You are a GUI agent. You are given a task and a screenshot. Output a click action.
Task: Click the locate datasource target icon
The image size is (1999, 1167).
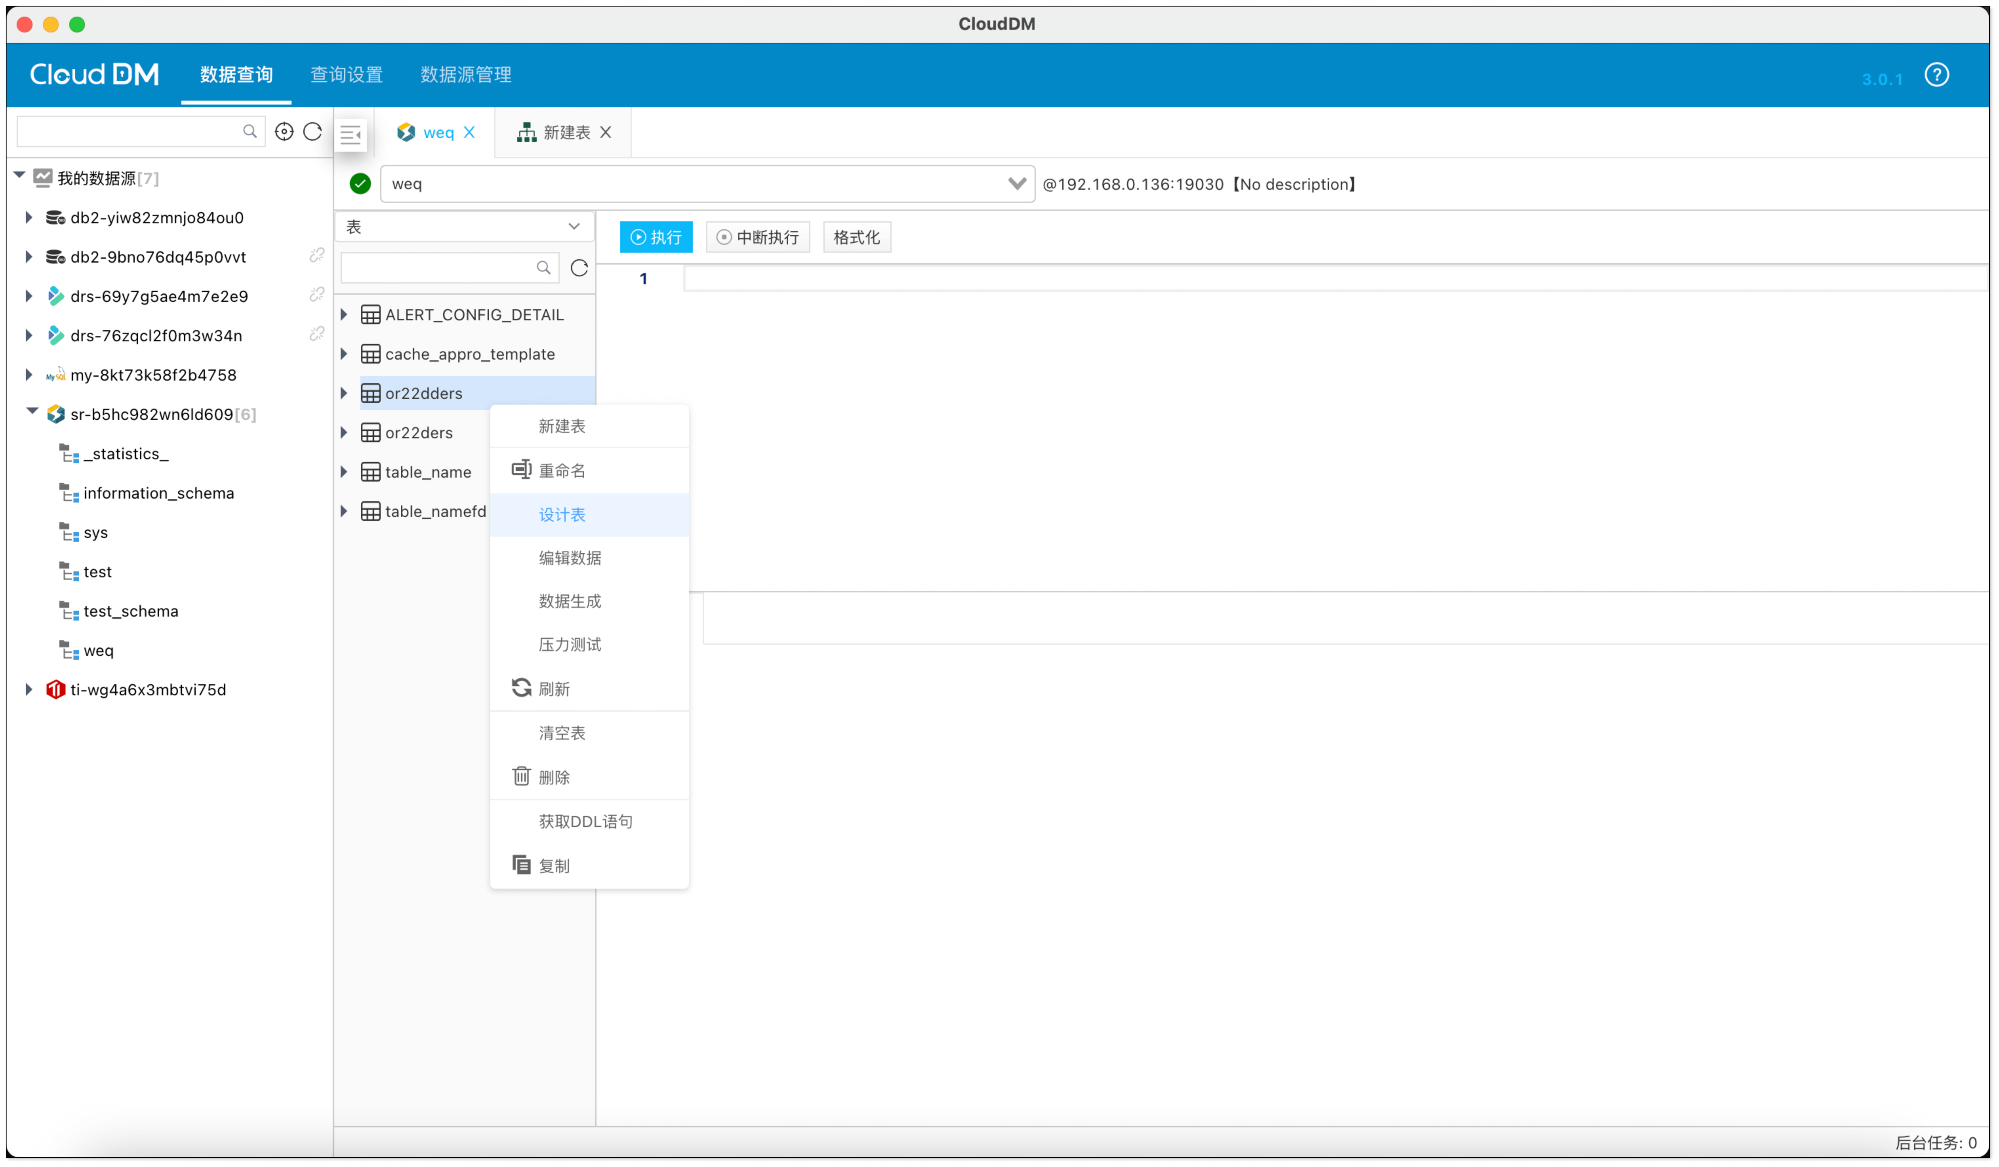click(x=284, y=131)
